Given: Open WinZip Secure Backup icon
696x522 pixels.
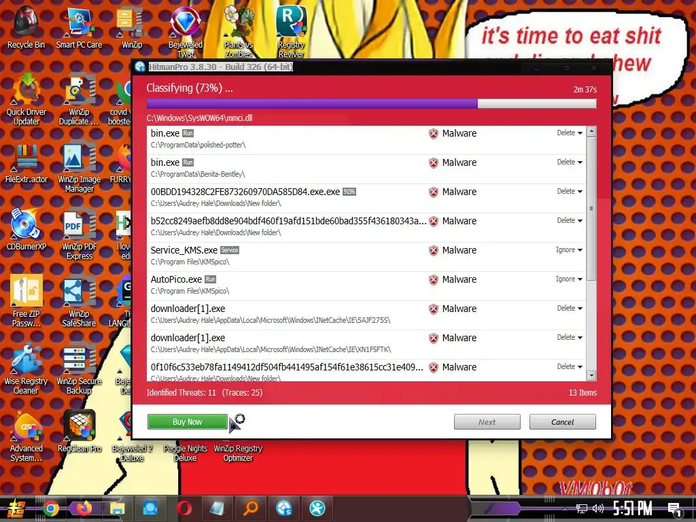Looking at the screenshot, I should 79,369.
